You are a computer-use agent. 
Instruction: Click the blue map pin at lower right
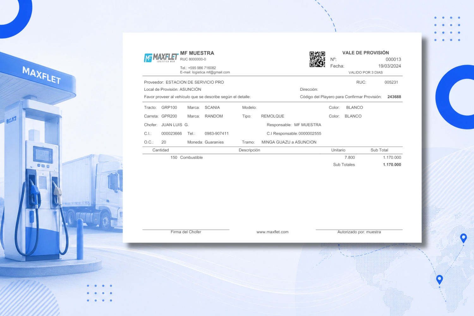coord(439,280)
